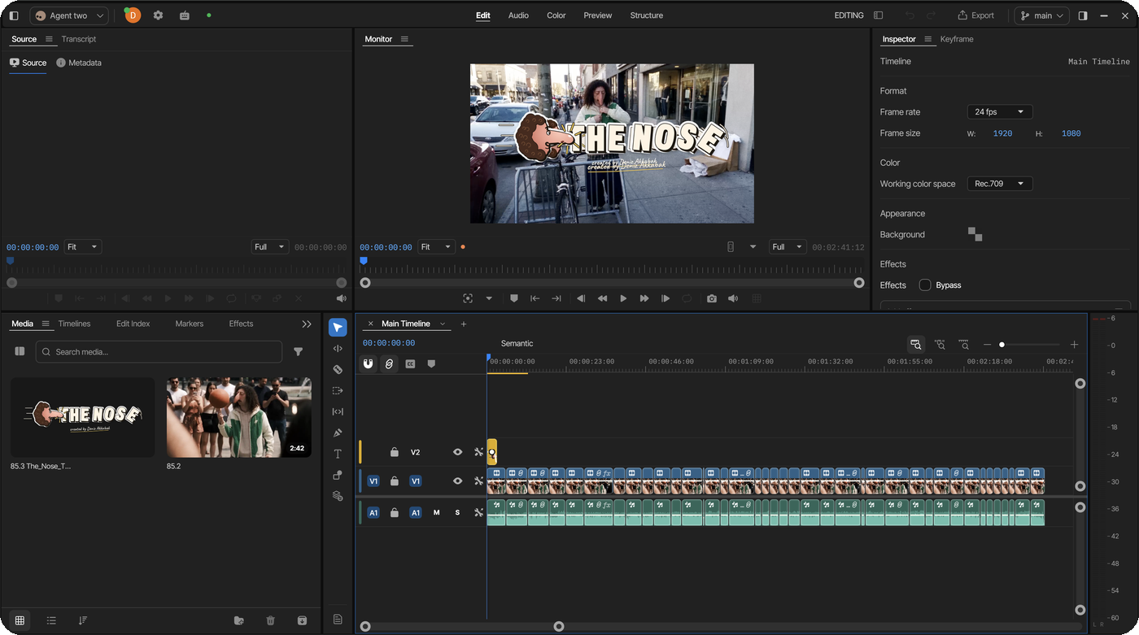Select the arrow Selection tool
The height and width of the screenshot is (635, 1139).
[x=338, y=328]
